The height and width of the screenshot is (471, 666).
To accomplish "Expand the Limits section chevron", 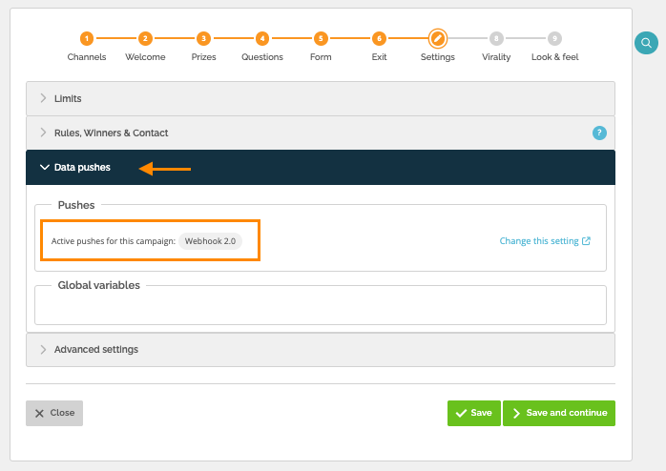I will coord(43,98).
